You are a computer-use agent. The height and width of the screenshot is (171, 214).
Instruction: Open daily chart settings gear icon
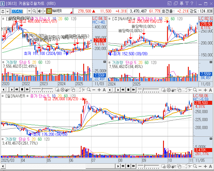point(169,166)
